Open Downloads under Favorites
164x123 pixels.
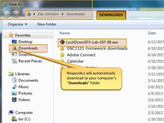(x=28, y=48)
